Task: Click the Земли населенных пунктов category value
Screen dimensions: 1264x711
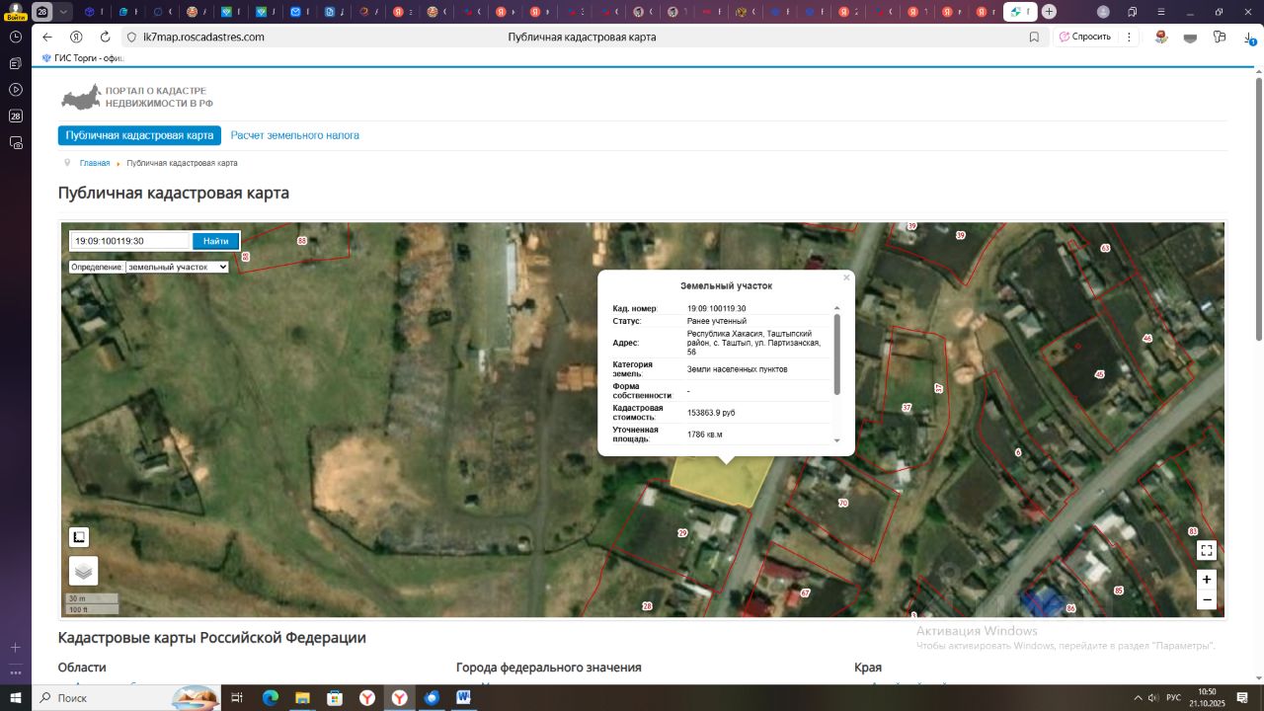Action: (738, 369)
